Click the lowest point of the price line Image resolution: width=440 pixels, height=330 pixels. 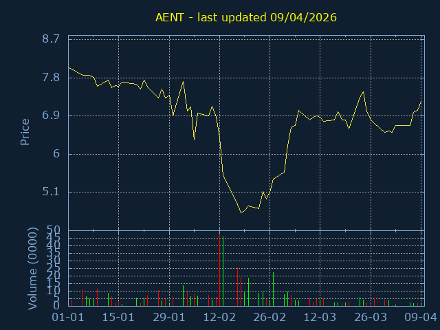click(241, 212)
